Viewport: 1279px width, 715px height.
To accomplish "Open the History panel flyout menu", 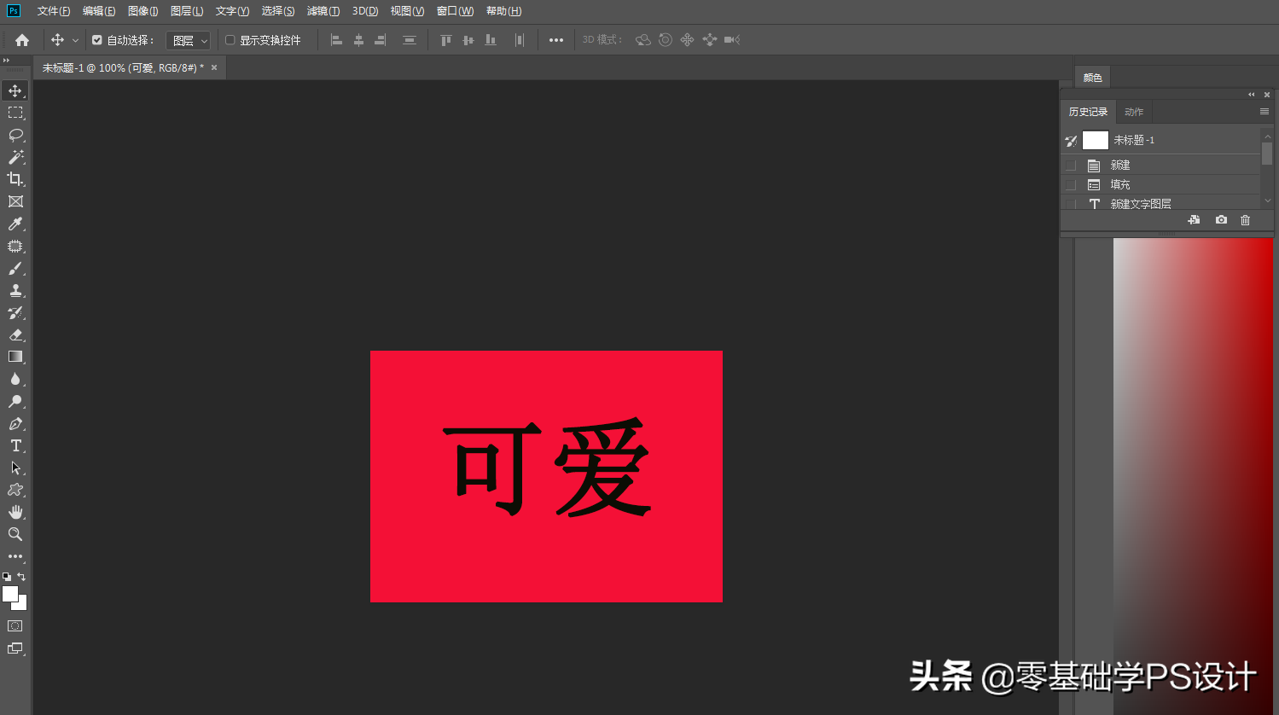I will pyautogui.click(x=1264, y=112).
